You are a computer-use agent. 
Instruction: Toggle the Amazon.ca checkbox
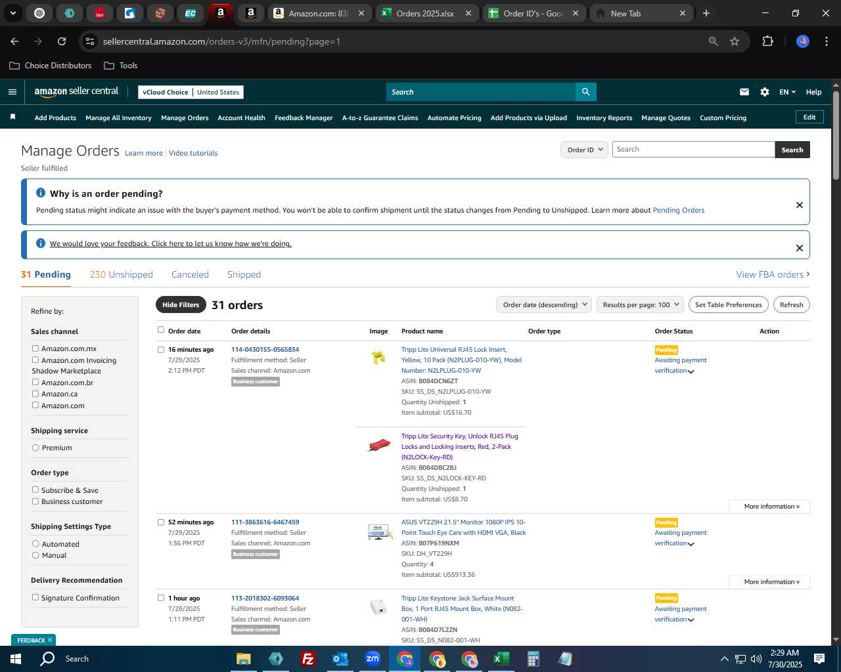(35, 394)
